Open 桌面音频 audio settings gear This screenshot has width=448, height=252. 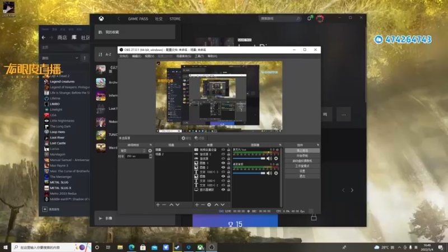[x=276, y=173]
